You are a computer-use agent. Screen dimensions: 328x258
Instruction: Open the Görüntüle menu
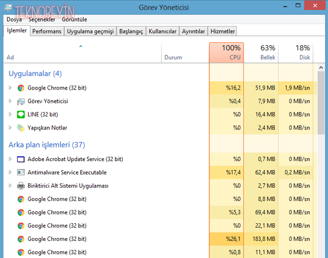74,19
